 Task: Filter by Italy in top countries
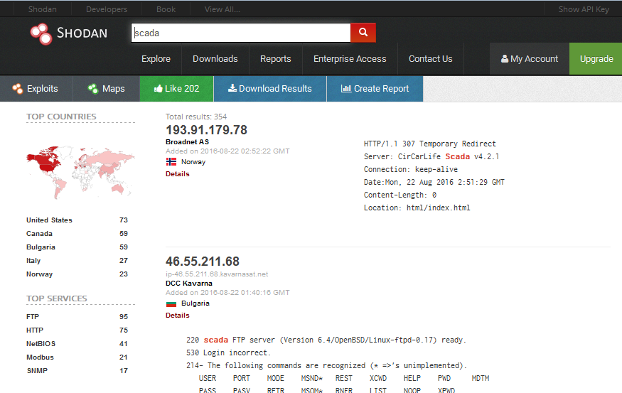(33, 261)
